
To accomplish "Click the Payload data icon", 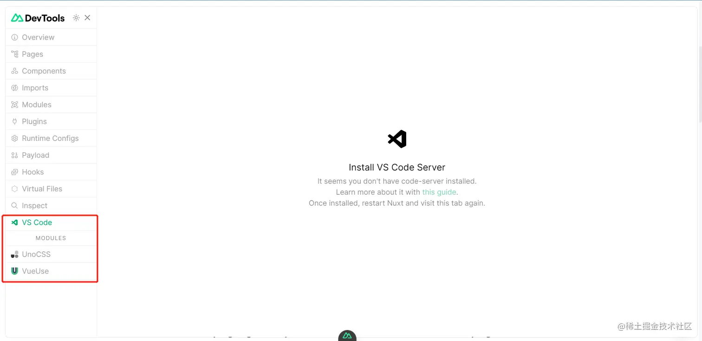I will pos(14,155).
